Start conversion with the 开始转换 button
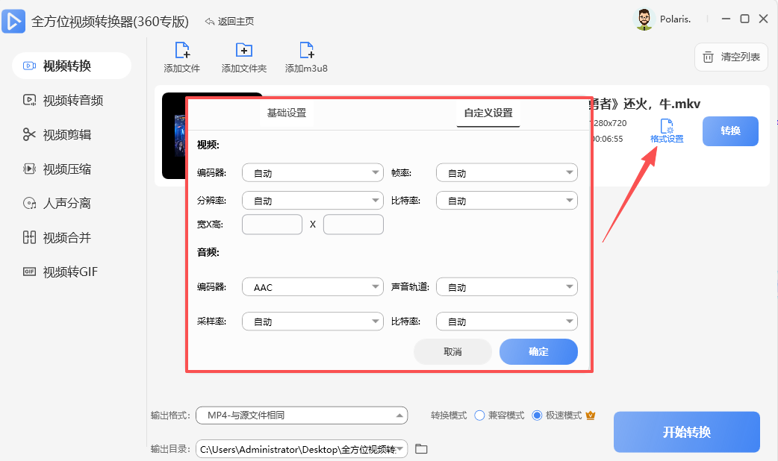 [x=686, y=432]
